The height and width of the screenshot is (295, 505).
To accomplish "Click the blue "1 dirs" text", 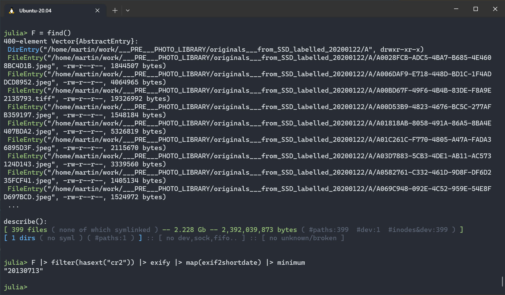I will pos(23,238).
